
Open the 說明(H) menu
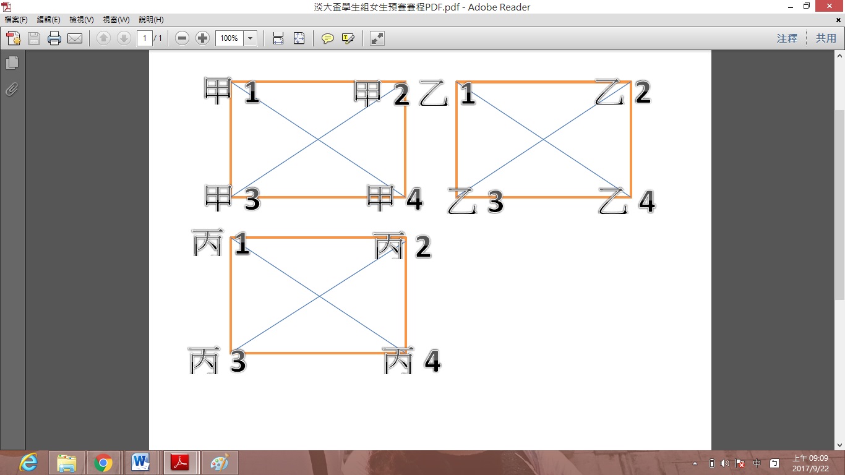pyautogui.click(x=151, y=20)
